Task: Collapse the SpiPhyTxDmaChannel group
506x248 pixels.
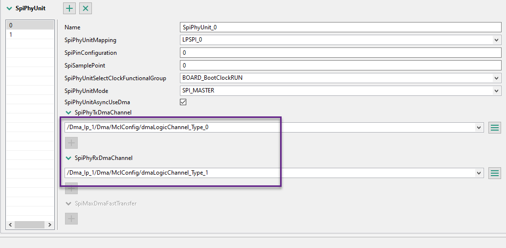Action: 68,113
